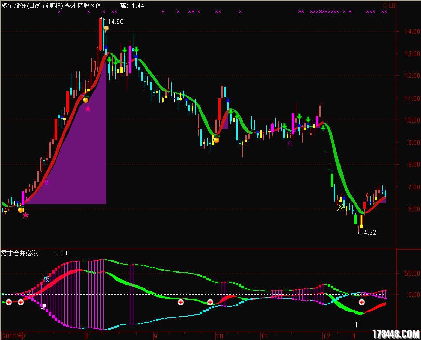Screen dimensions: 421x340
Task: Click the red plus circle in the September indicator area
Action: [x=181, y=302]
